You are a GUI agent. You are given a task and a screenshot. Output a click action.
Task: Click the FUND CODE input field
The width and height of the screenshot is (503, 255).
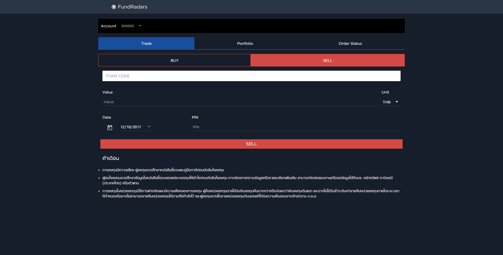tap(251, 76)
